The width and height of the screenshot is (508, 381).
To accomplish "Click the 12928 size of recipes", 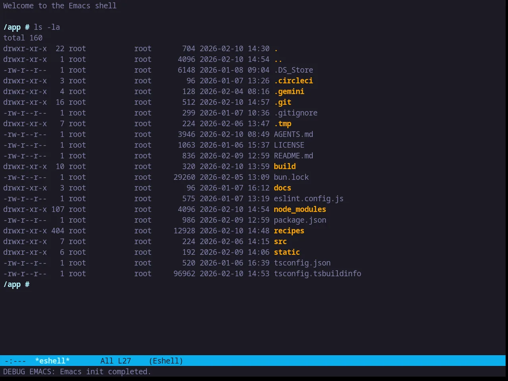I will [184, 231].
